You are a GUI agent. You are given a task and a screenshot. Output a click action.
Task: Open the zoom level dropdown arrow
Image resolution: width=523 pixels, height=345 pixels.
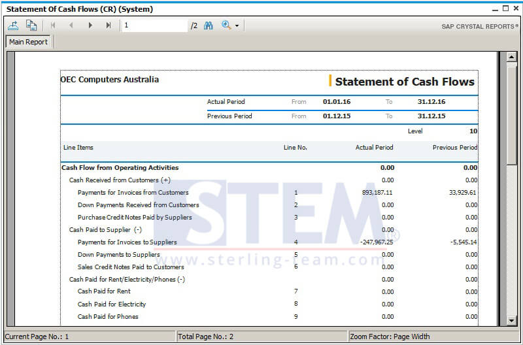click(x=237, y=26)
